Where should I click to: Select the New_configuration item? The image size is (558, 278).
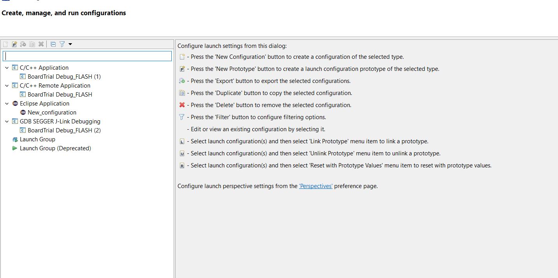click(51, 112)
